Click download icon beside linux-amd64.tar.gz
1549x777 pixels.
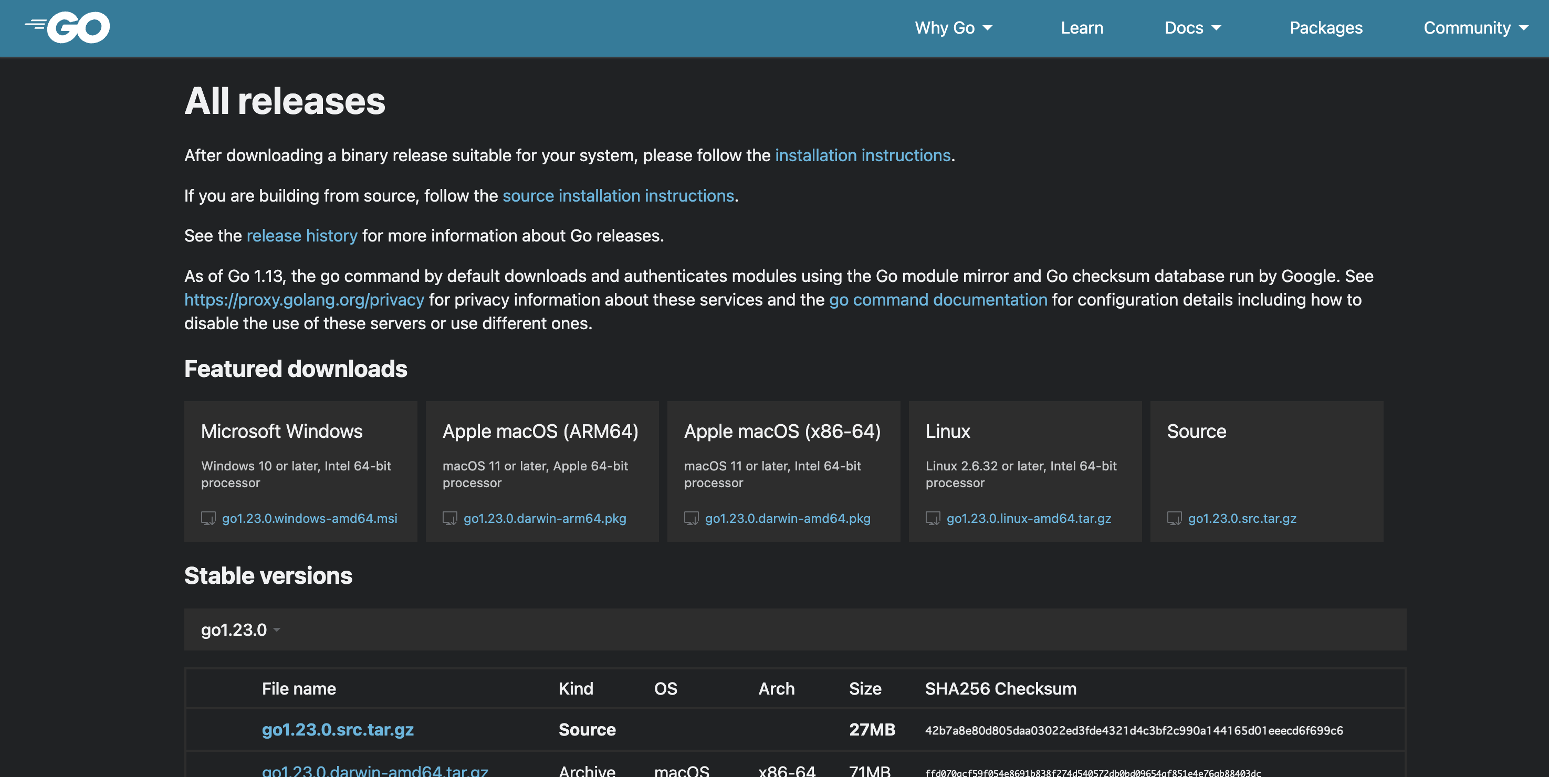pyautogui.click(x=933, y=518)
